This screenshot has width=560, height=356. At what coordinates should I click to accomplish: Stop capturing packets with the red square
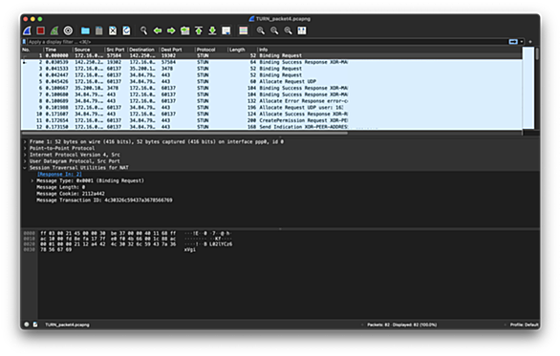41,31
